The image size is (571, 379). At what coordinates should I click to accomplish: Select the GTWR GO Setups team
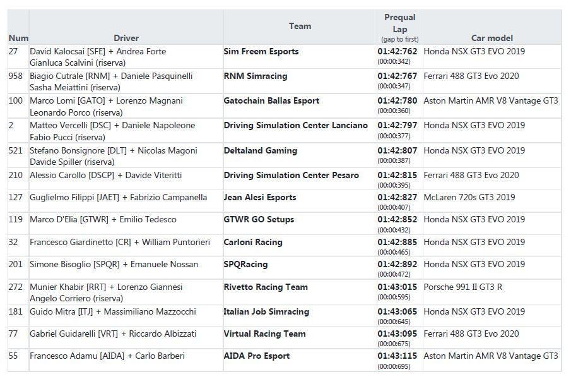click(259, 219)
